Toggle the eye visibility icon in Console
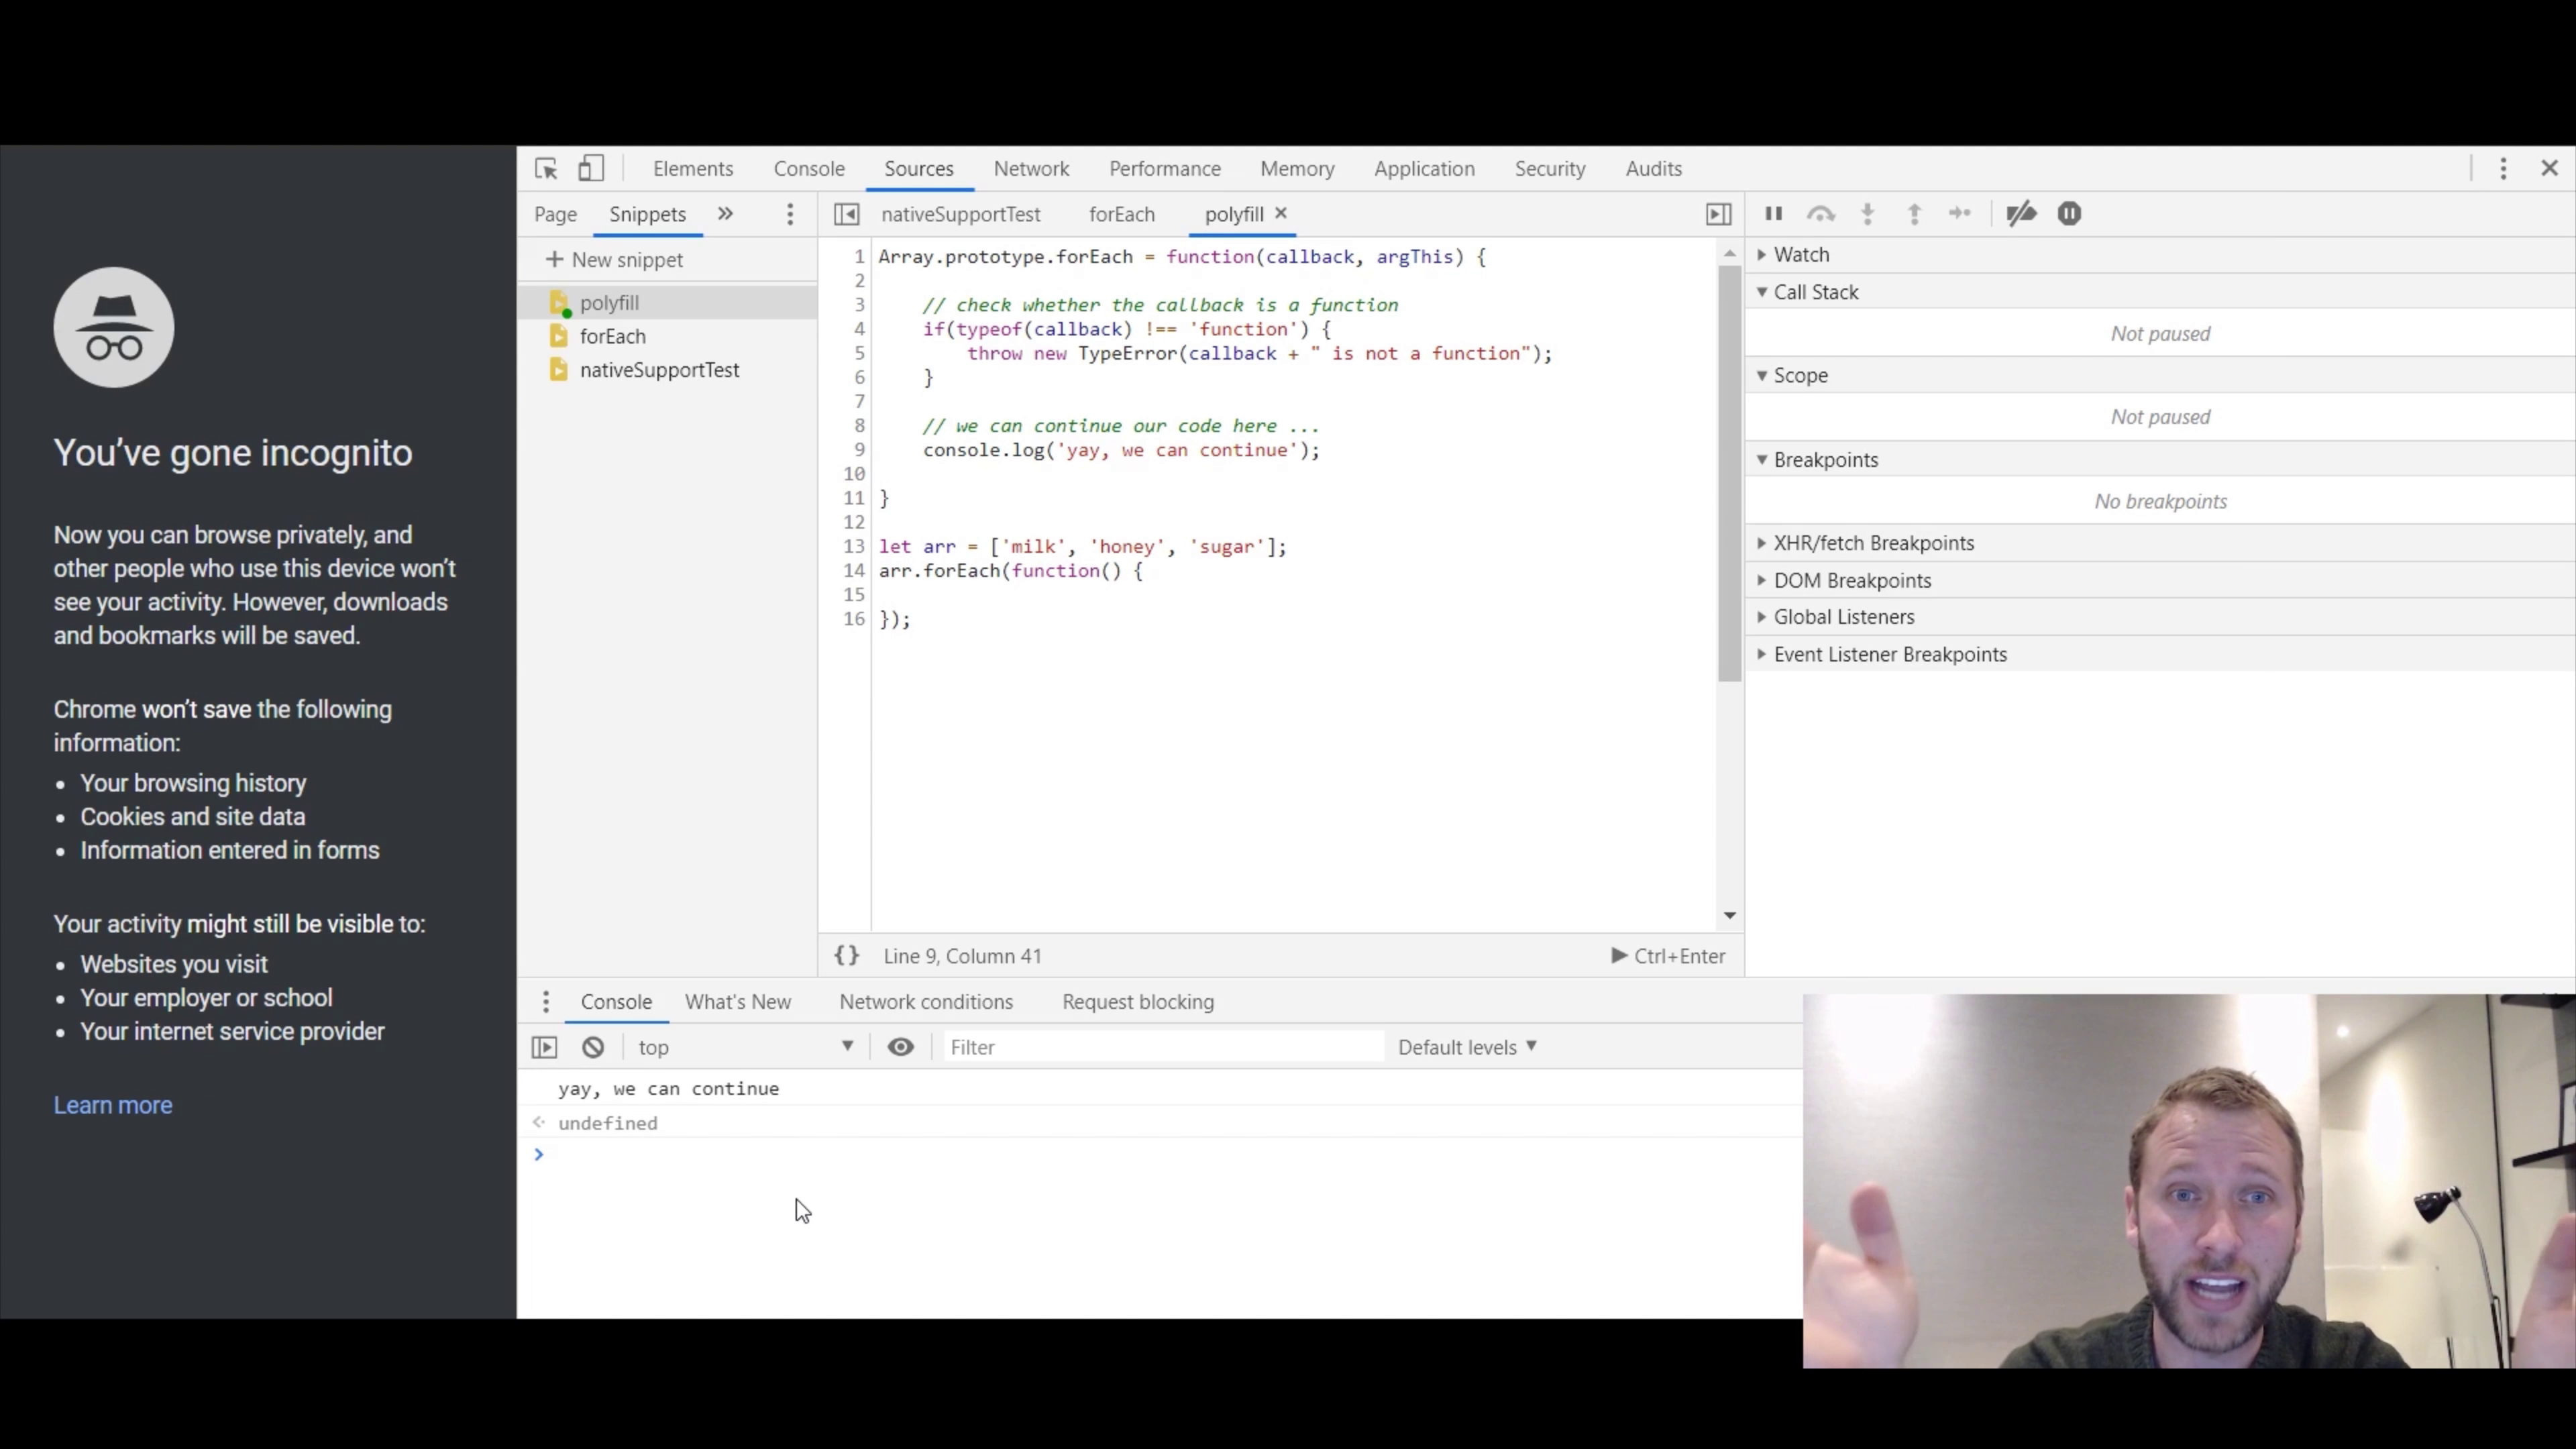2576x1449 pixels. pyautogui.click(x=900, y=1046)
